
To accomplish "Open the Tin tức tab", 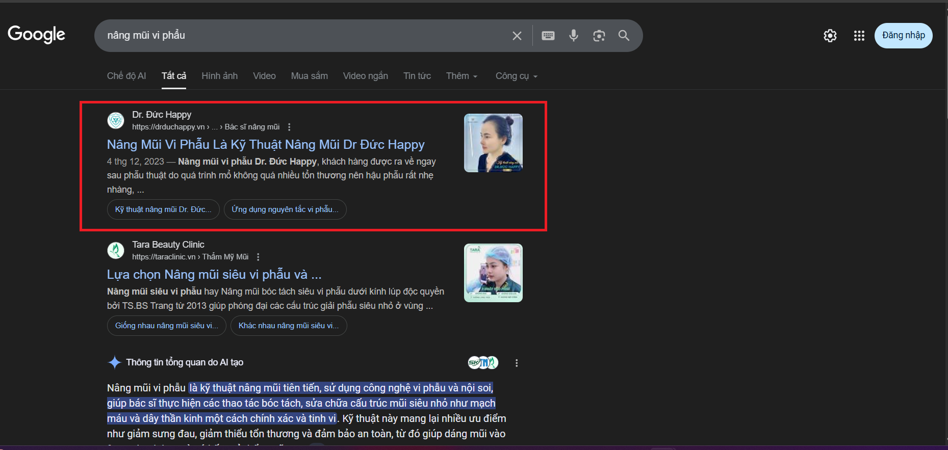I will pyautogui.click(x=417, y=76).
